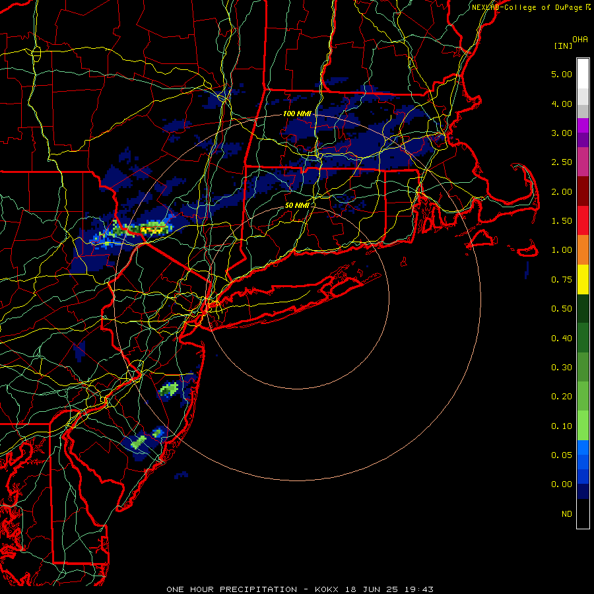The width and height of the screenshot is (594, 594).
Task: Click the 0.50 legend label
Action: [562, 309]
